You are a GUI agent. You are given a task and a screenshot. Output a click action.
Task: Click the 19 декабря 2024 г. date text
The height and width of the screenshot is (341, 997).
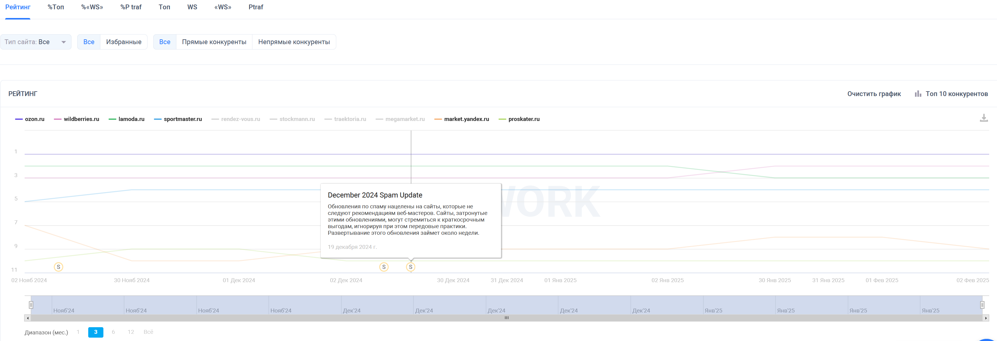point(352,247)
